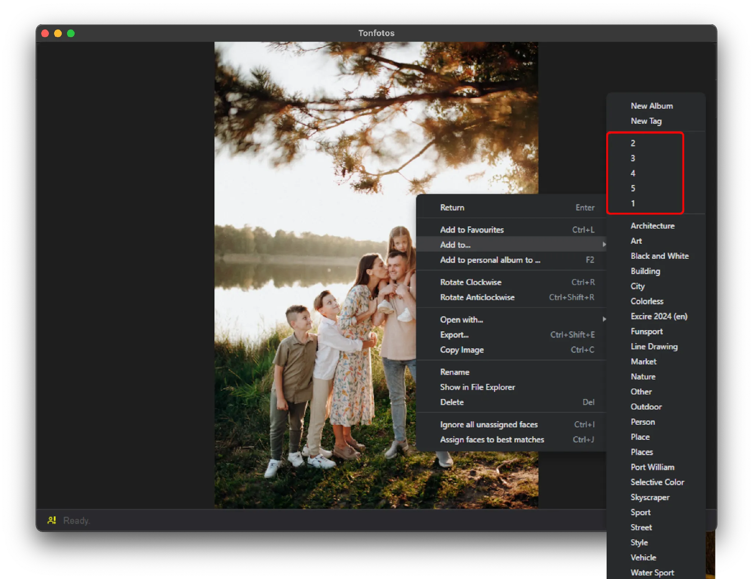Apply the Style tag
Image resolution: width=753 pixels, height=579 pixels.
coord(656,543)
